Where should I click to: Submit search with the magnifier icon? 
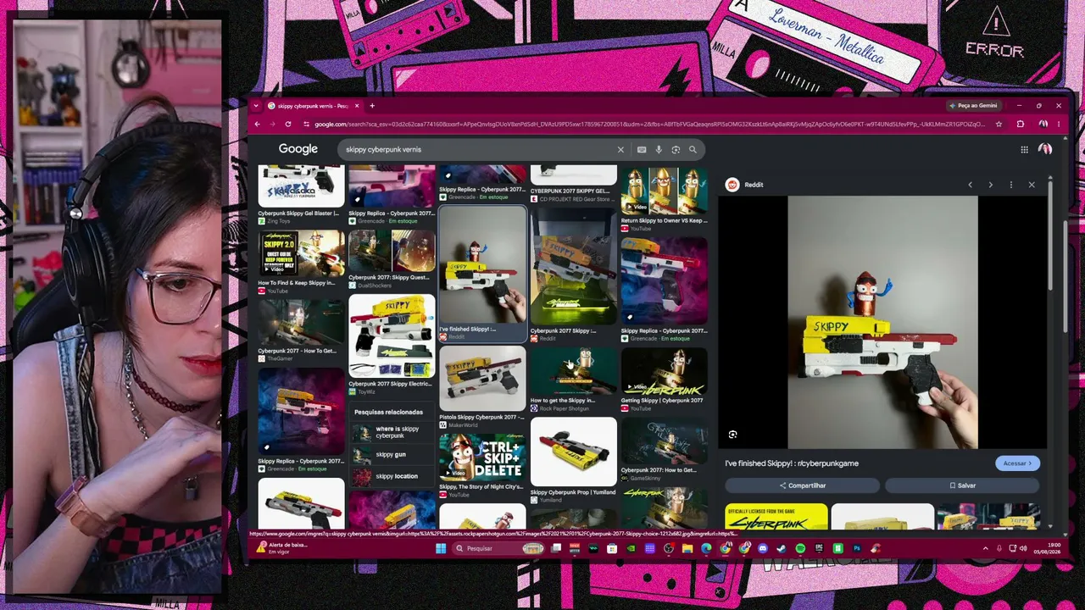point(693,149)
